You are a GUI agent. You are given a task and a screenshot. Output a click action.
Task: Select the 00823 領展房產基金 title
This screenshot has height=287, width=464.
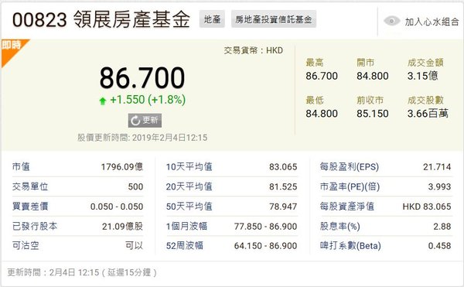click(x=101, y=19)
